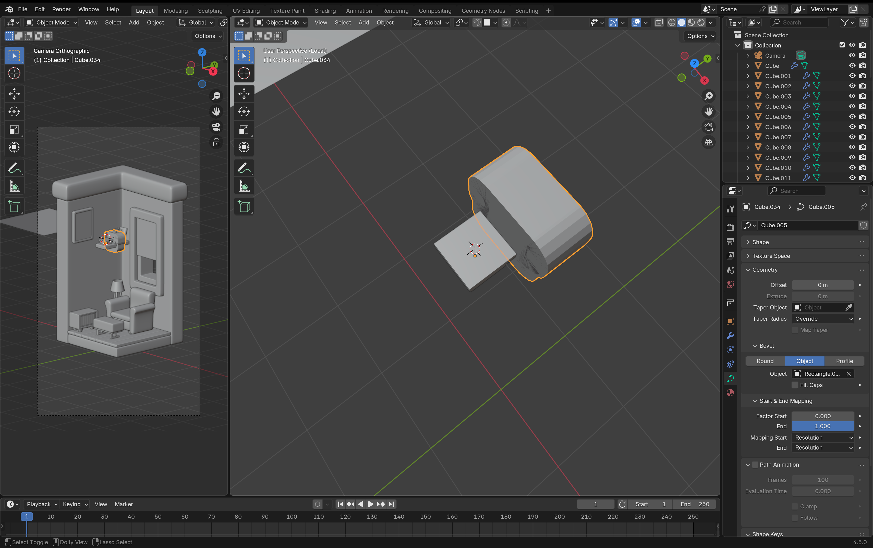Uncheck the Collection exclude checkbox
The image size is (873, 548).
click(842, 45)
